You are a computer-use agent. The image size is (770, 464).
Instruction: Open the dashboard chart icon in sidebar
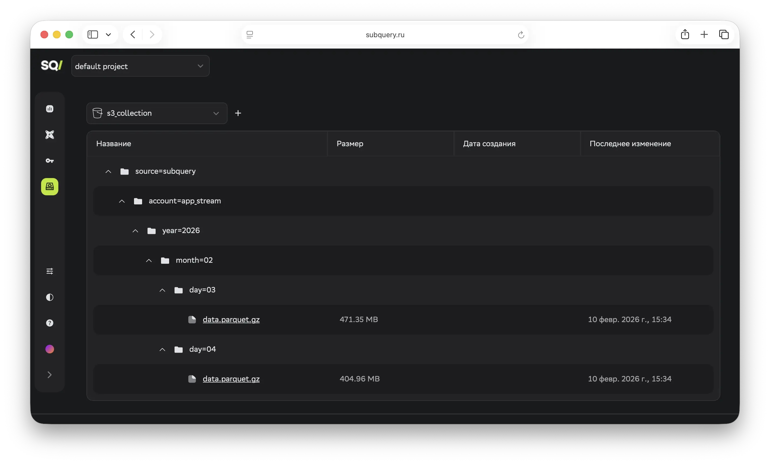coord(50,109)
